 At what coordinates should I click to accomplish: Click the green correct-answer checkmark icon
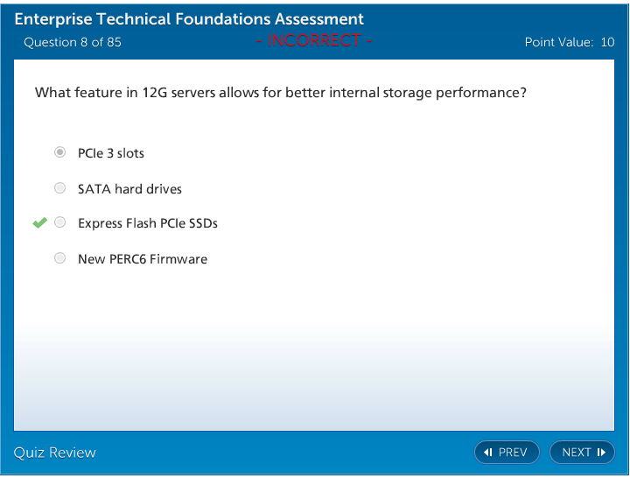[x=39, y=223]
